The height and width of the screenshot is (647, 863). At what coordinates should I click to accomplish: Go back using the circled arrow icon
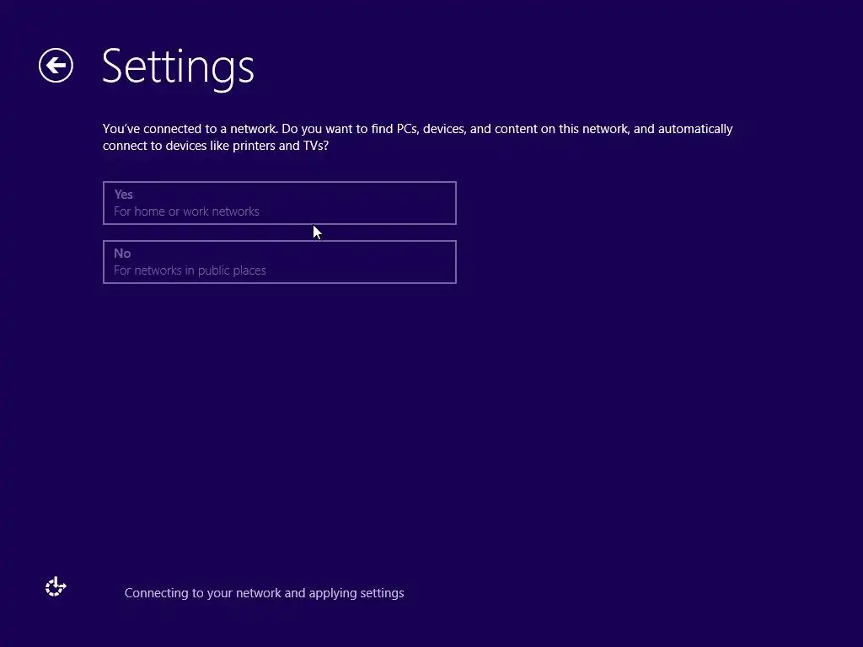[x=56, y=66]
